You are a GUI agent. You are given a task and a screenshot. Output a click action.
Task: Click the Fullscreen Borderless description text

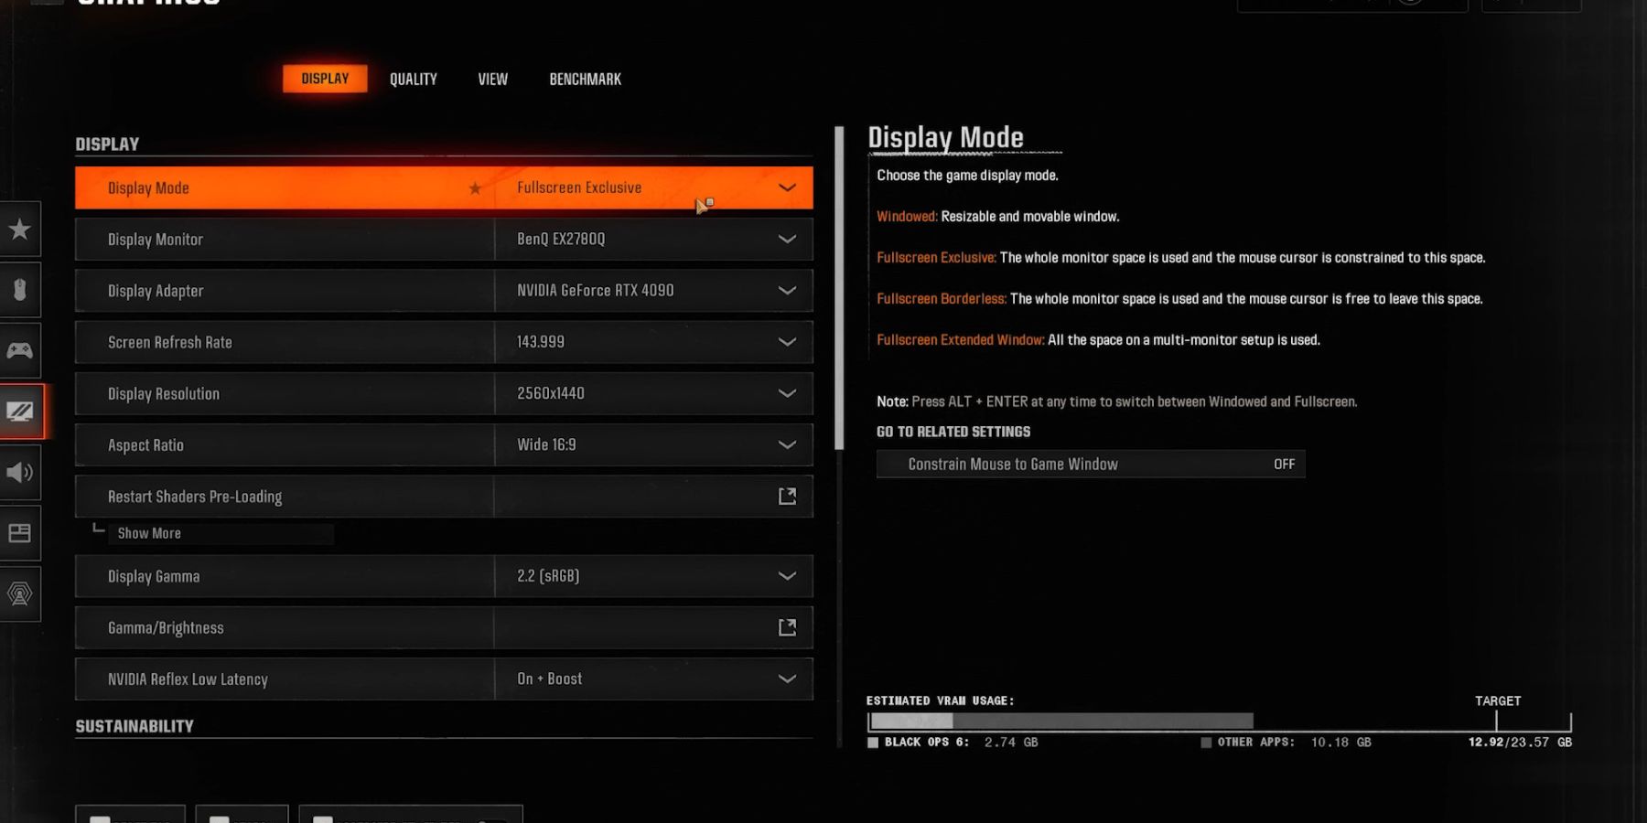[x=1179, y=299]
